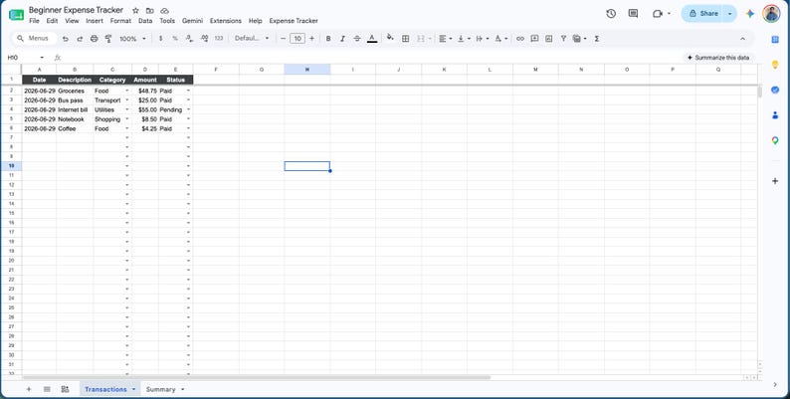Open the Data menu
Screen dimensions: 790x399
(x=145, y=21)
